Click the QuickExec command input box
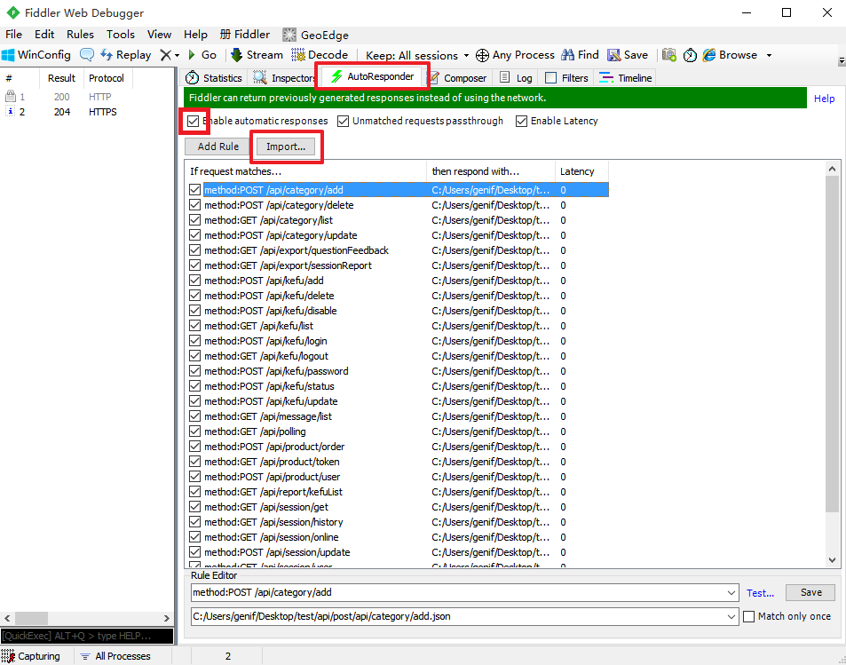The height and width of the screenshot is (665, 846). click(87, 636)
